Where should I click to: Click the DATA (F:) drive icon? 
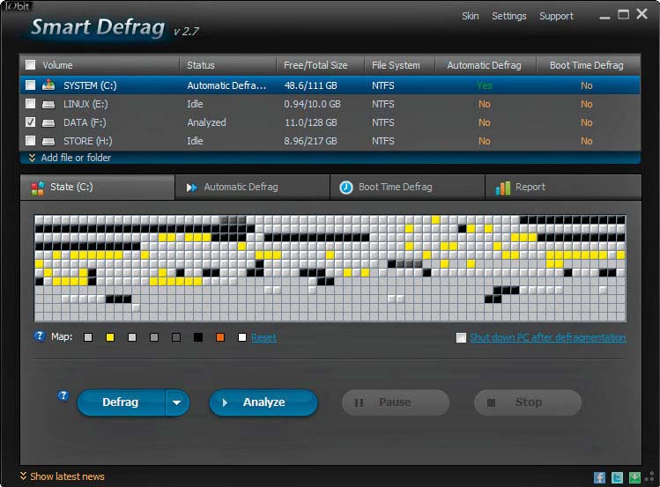tap(48, 122)
